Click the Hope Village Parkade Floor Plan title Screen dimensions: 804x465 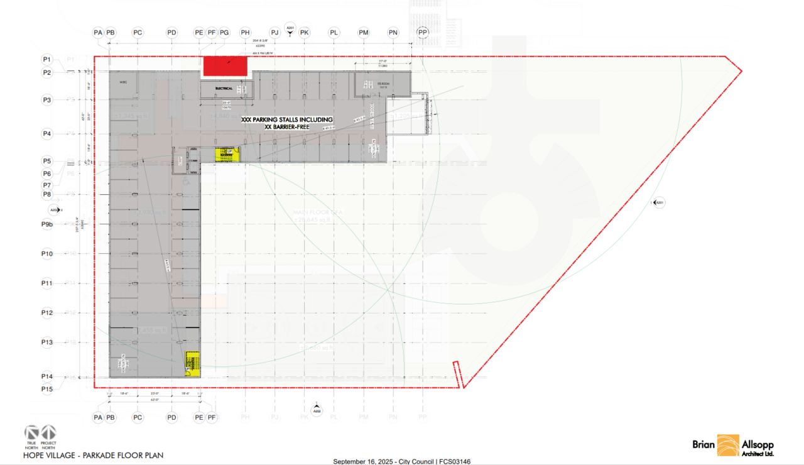click(x=94, y=455)
